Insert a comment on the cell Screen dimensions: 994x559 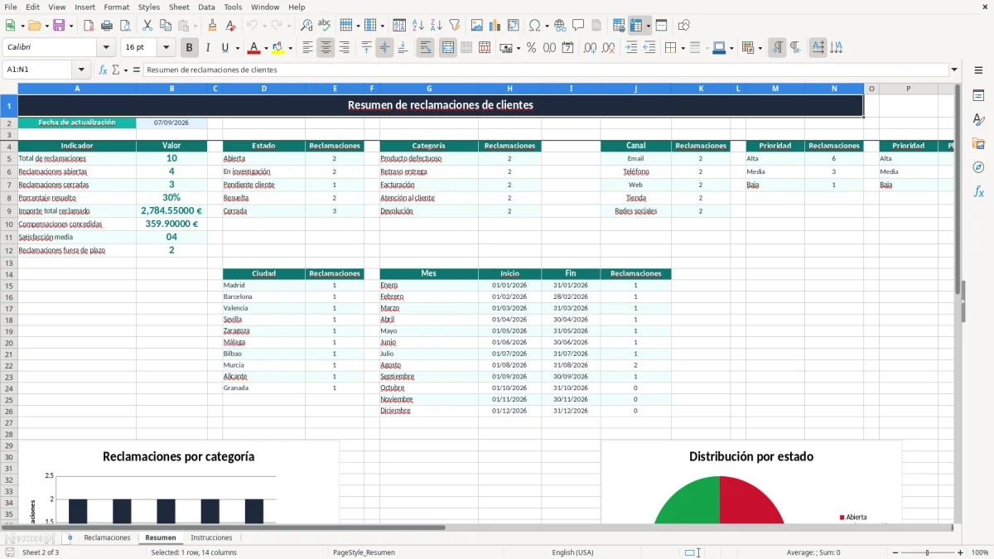[x=578, y=26]
